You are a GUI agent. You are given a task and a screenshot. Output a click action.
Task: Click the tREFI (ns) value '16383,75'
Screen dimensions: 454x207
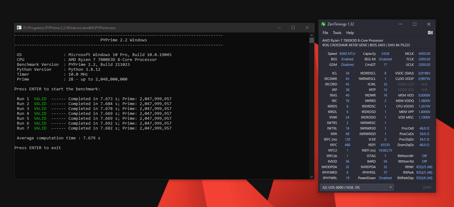click(385, 150)
